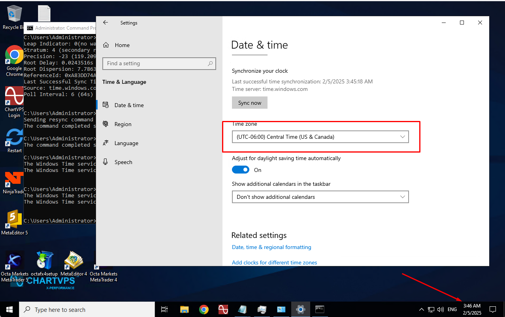Select Speech in sidebar
The height and width of the screenshot is (317, 505).
tap(159, 162)
